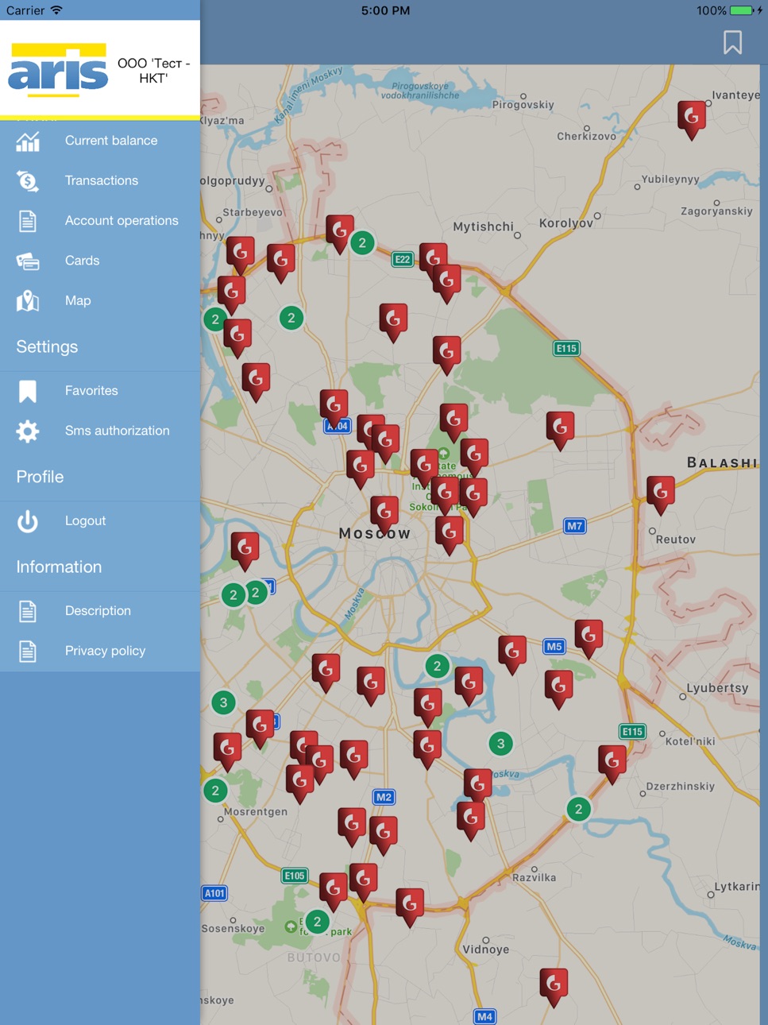Click the Description document icon
This screenshot has width=768, height=1025.
click(28, 611)
